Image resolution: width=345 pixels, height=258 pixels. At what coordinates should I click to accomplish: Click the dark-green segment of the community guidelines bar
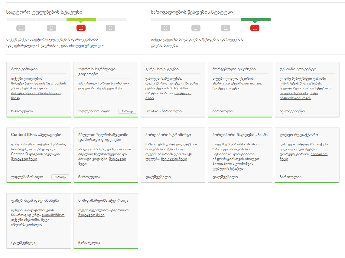point(256,20)
